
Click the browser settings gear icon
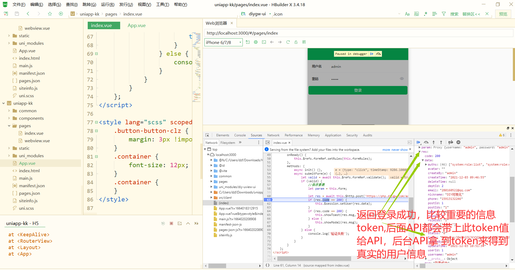click(256, 42)
